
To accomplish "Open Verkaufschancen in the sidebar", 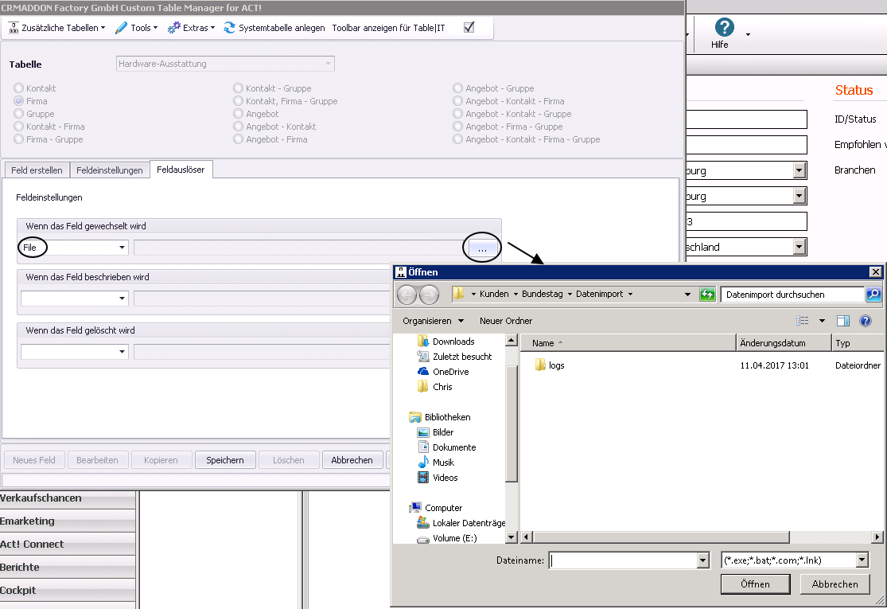I will click(x=67, y=498).
